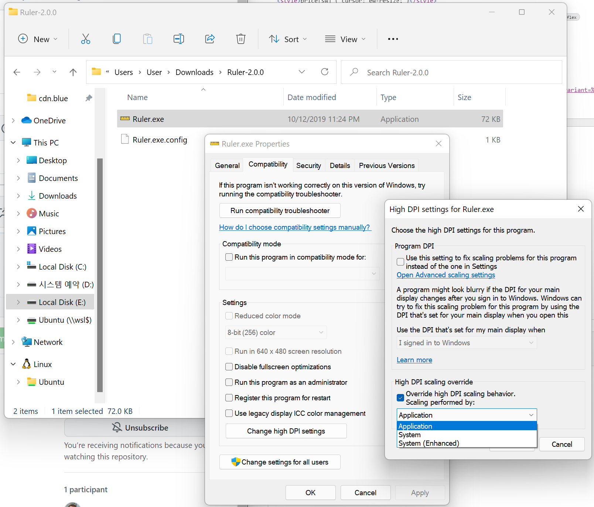The width and height of the screenshot is (594, 507).
Task: Open the address bar history dropdown
Action: (302, 72)
